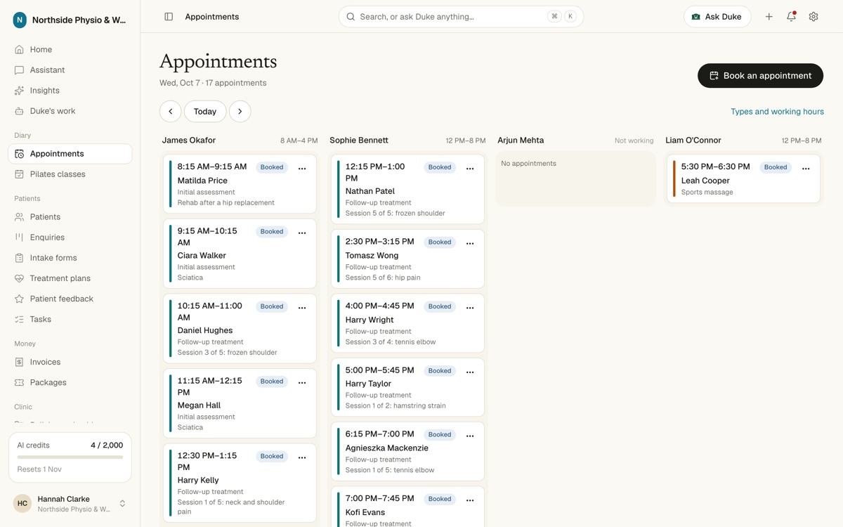Click the plus icon in top bar
Image resolution: width=843 pixels, height=527 pixels.
tap(769, 17)
